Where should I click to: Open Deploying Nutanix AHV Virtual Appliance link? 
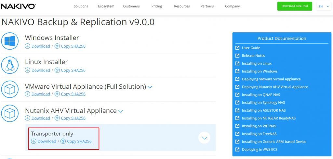275,87
